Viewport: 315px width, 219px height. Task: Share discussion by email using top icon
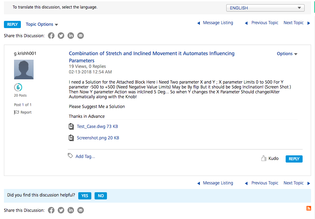81,36
